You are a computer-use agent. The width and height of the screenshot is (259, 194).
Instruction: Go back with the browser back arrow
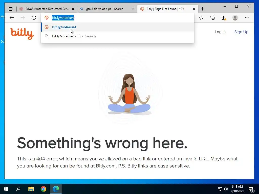(12, 18)
